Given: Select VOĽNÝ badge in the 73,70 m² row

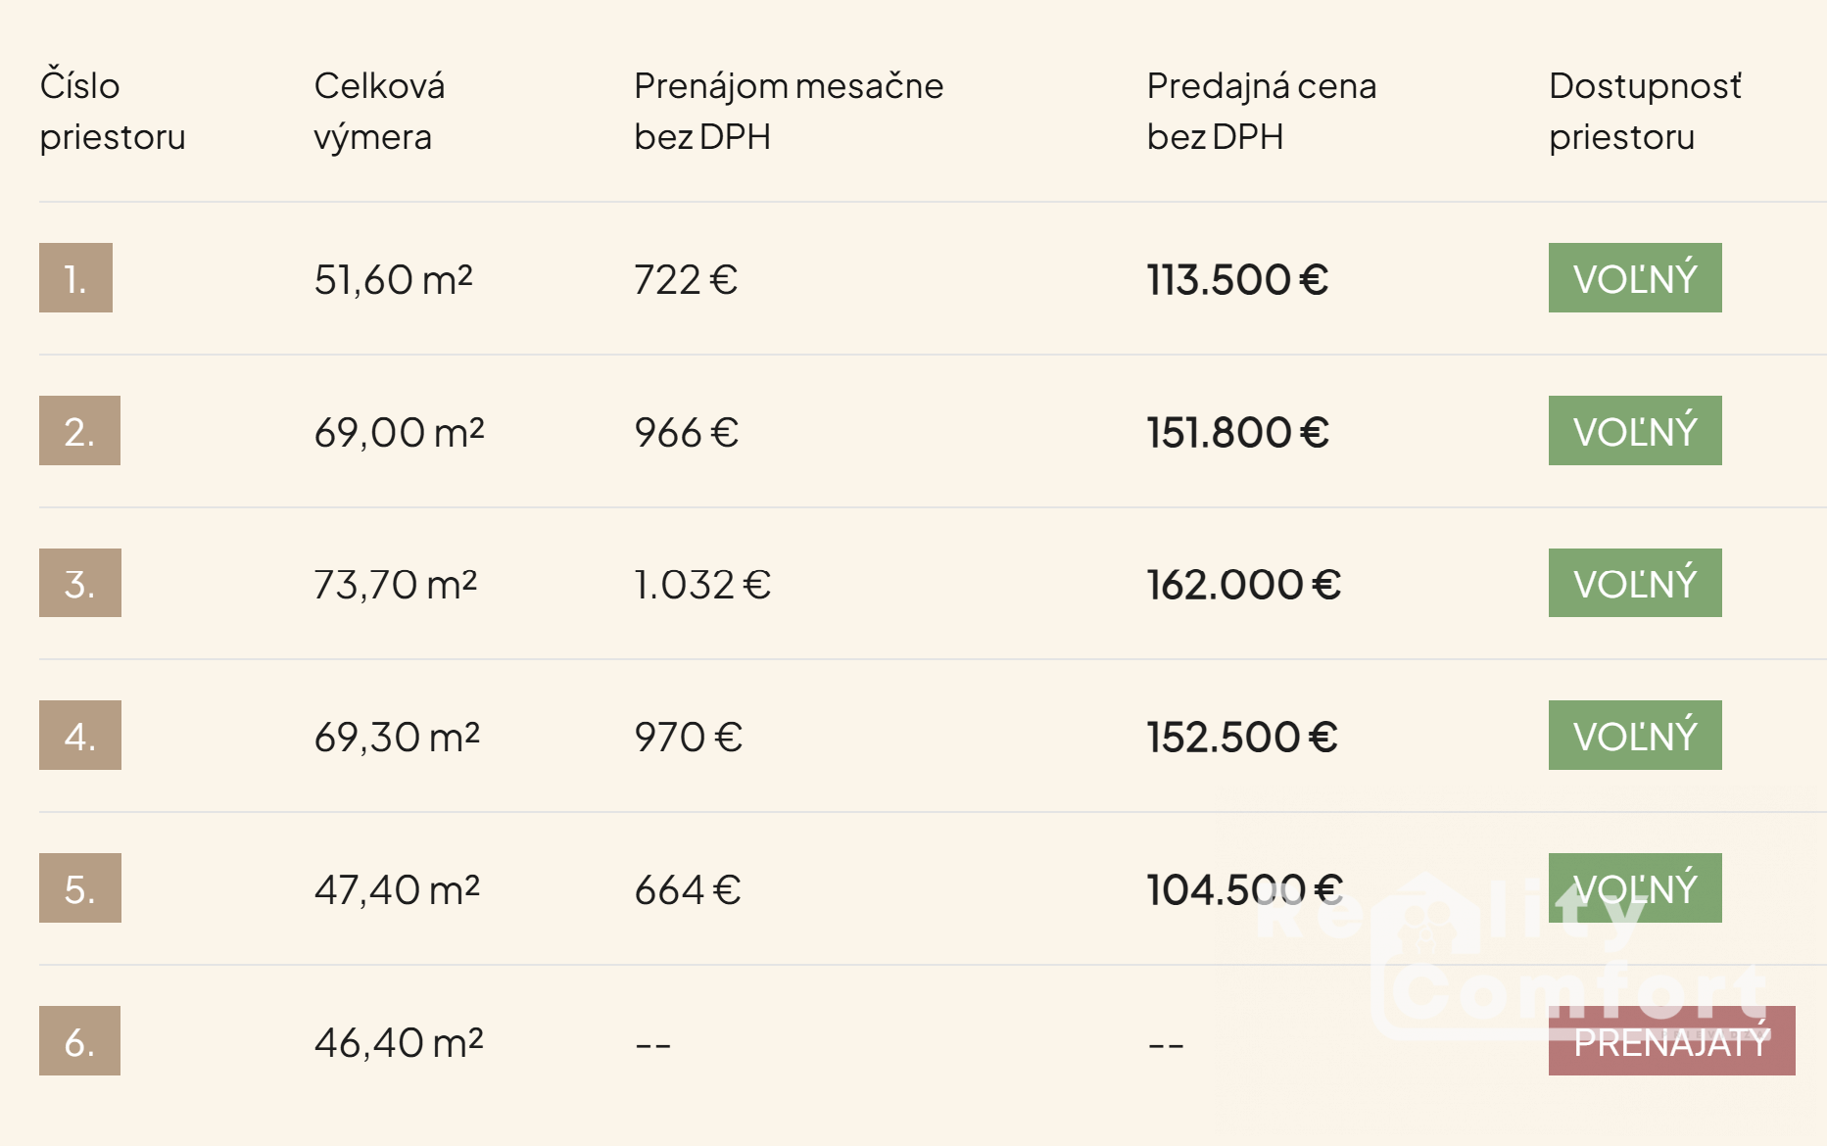Looking at the screenshot, I should [1635, 583].
